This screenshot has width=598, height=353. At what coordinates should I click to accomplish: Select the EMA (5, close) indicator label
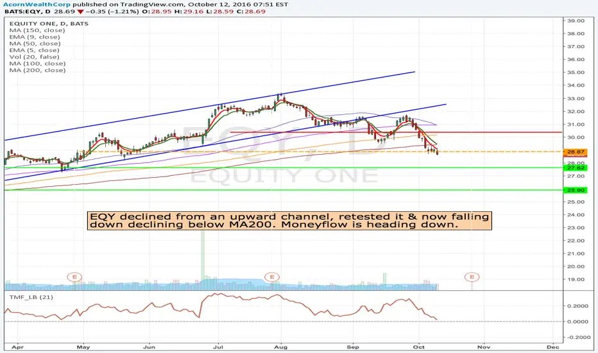click(x=34, y=50)
